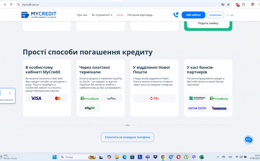Image resolution: width=260 pixels, height=161 pixels.
Task: Click the browser forward arrow
Action: pos(5,4)
